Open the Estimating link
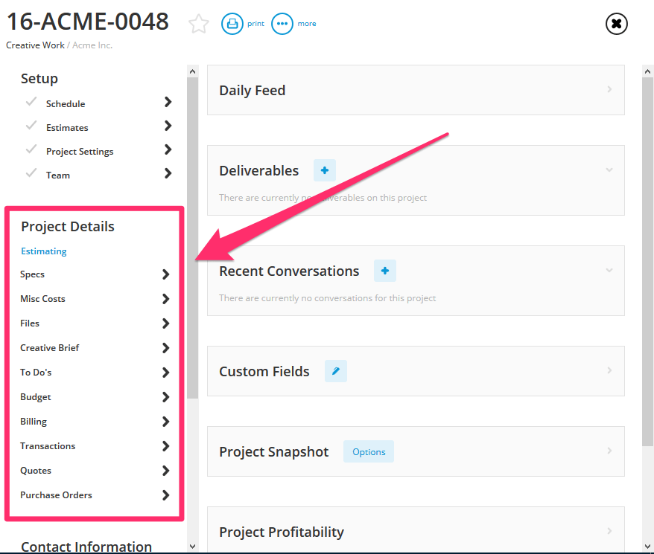Image resolution: width=654 pixels, height=554 pixels. (x=44, y=251)
